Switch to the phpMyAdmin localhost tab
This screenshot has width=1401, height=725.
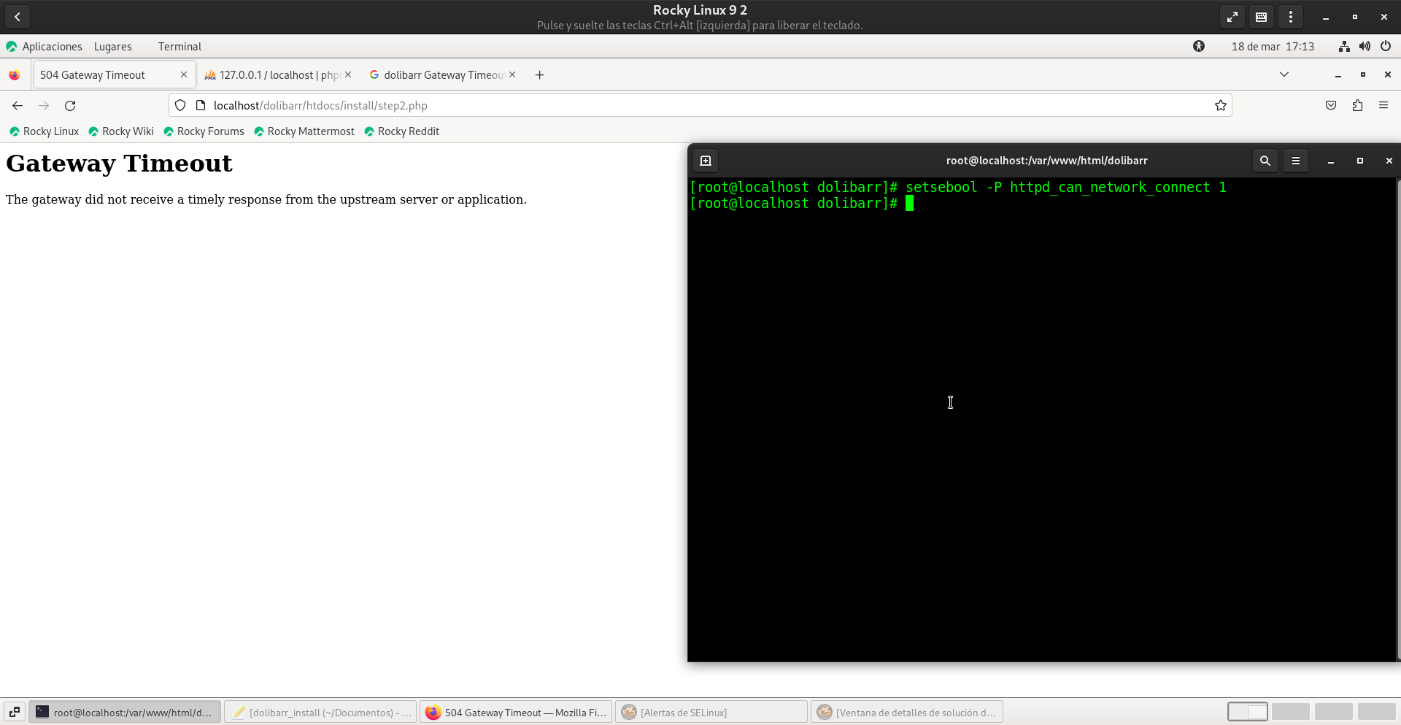tap(274, 75)
